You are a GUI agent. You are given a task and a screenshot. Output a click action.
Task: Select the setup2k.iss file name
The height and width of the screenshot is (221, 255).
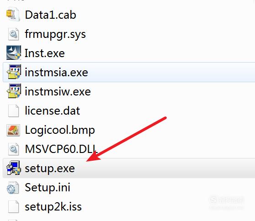53,206
